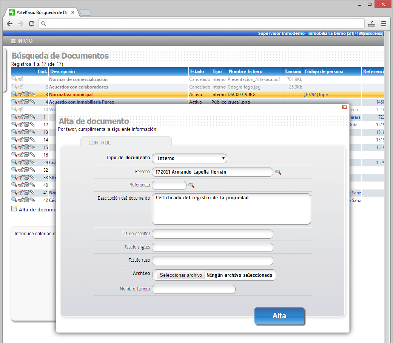The image size is (393, 343).
Task: Open the person search magnifier beside Persona field
Action: (x=278, y=172)
